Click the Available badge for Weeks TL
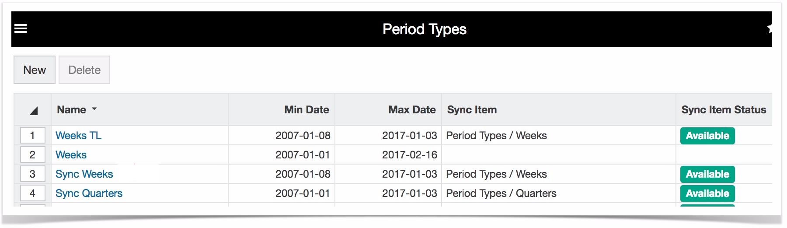 pyautogui.click(x=707, y=136)
